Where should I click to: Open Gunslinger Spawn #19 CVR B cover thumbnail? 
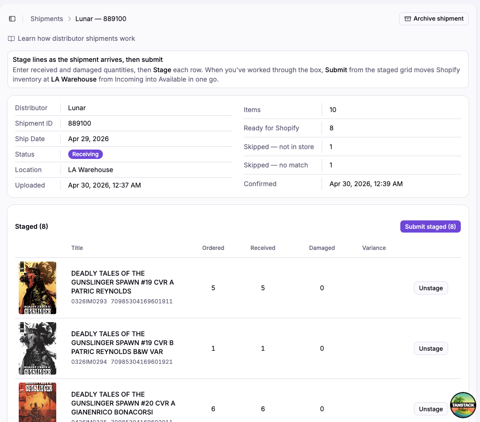coord(37,348)
